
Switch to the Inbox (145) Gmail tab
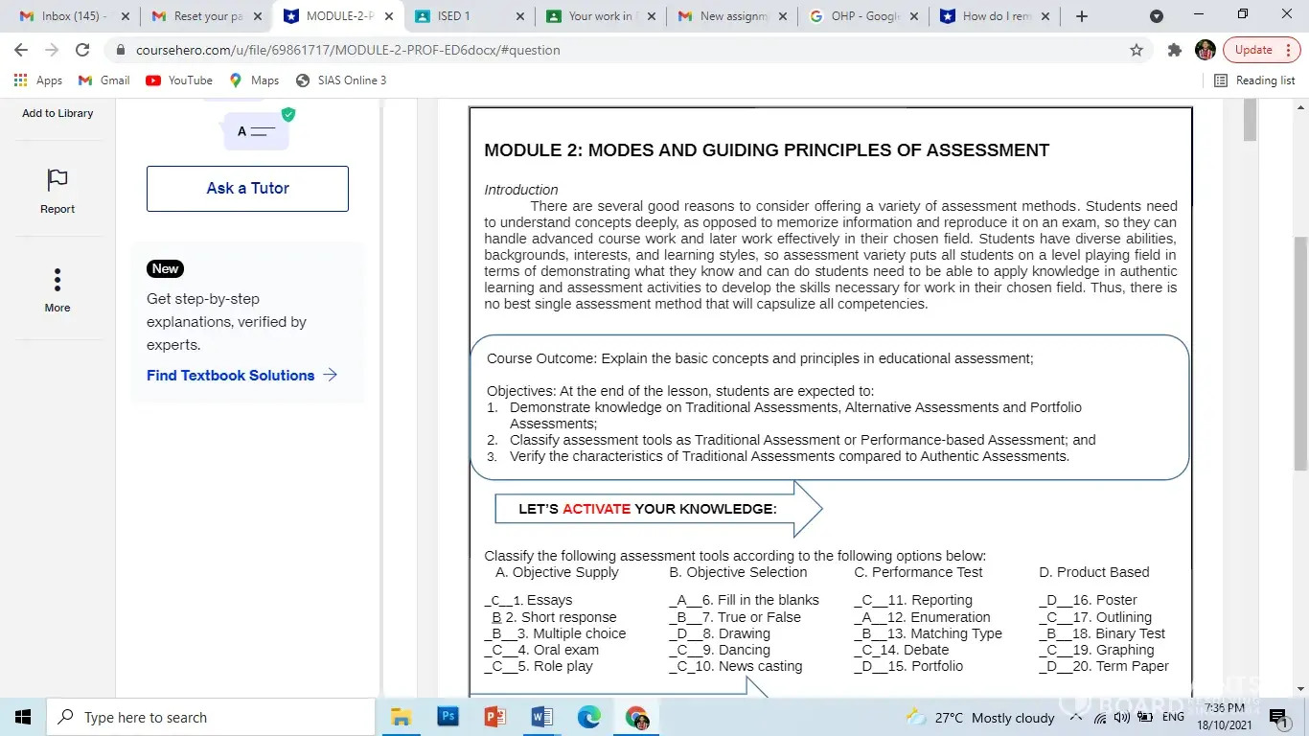tap(73, 16)
